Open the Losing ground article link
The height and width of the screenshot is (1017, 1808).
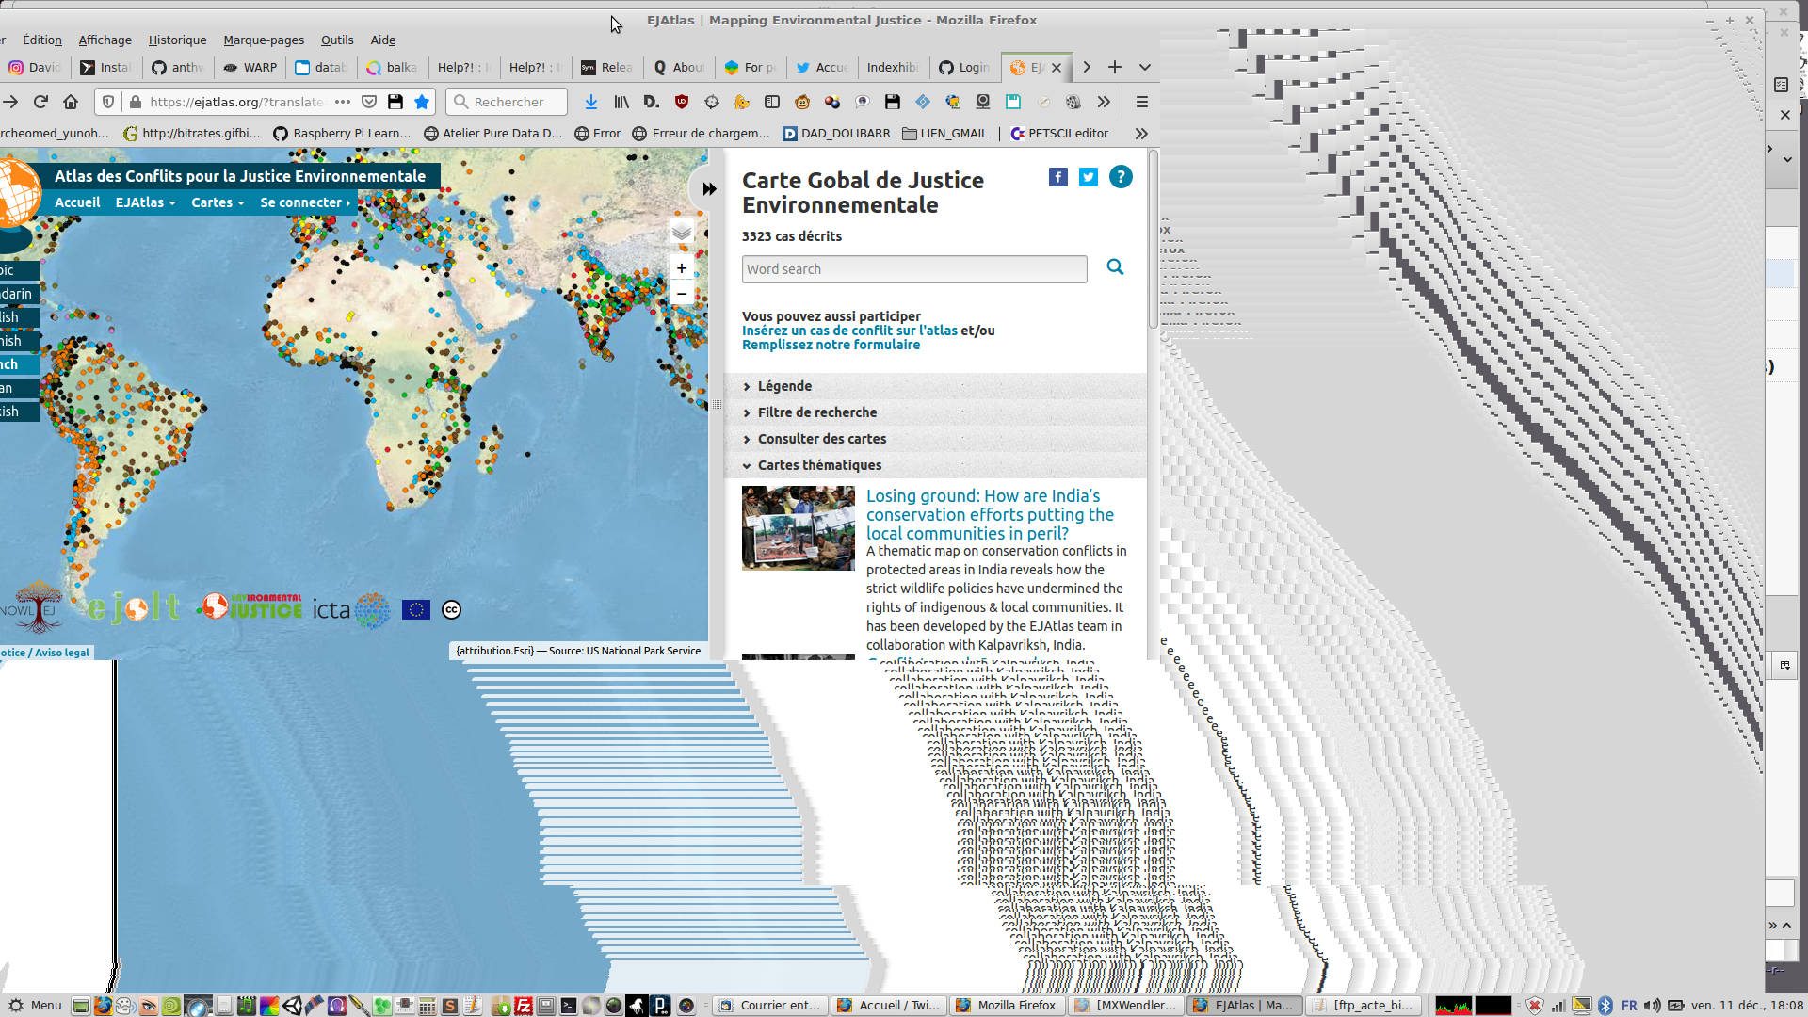(989, 514)
